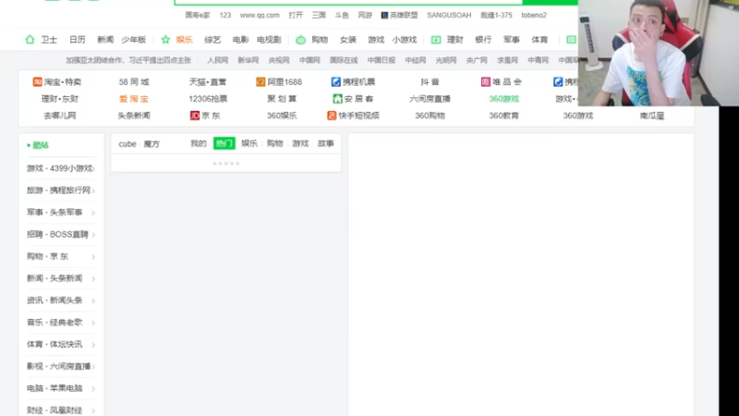739x416 pixels.
Task: Click the SANGUSOAH search suggestion
Action: [x=449, y=15]
